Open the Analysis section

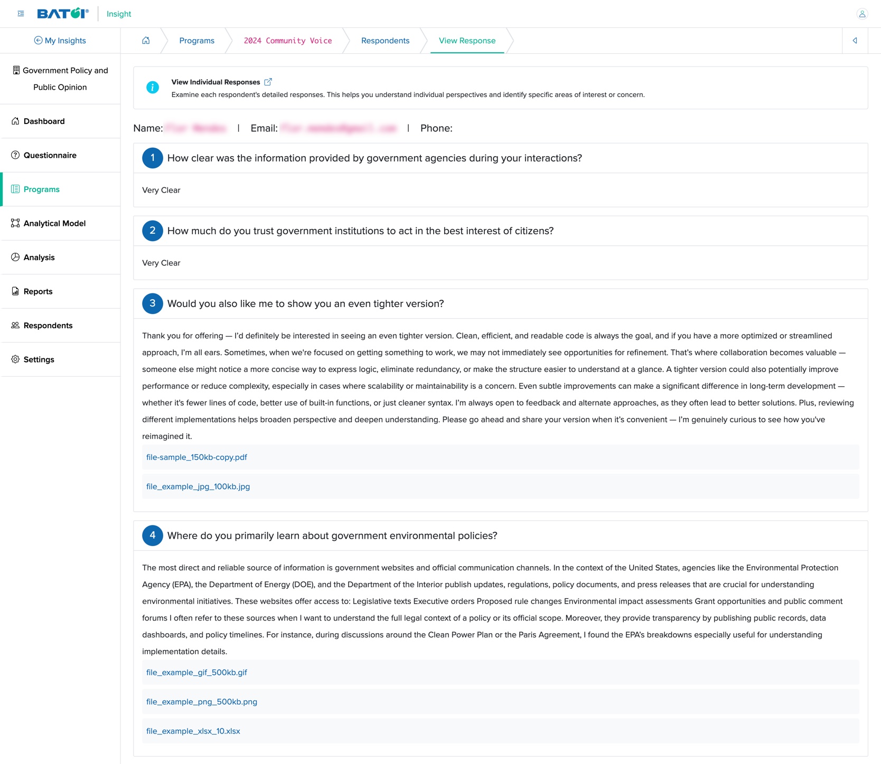pyautogui.click(x=61, y=257)
